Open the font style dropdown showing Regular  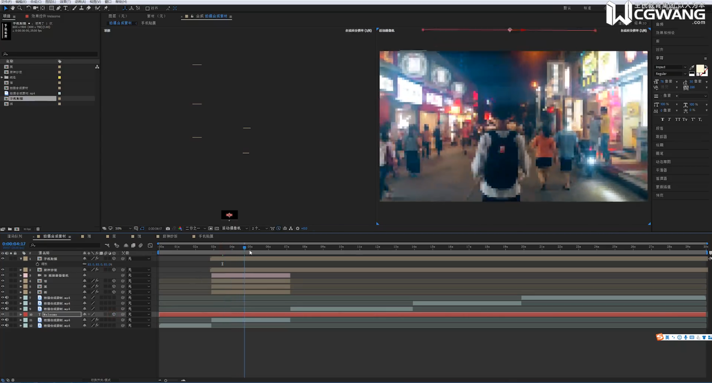670,74
